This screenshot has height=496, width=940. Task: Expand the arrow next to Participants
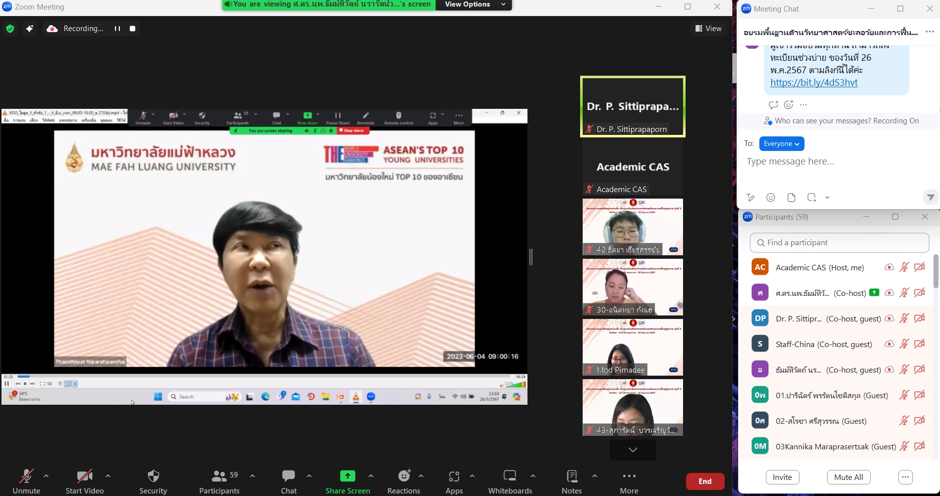coord(252,476)
